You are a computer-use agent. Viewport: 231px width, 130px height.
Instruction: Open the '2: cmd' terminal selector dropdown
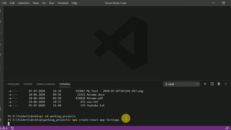coord(182,84)
